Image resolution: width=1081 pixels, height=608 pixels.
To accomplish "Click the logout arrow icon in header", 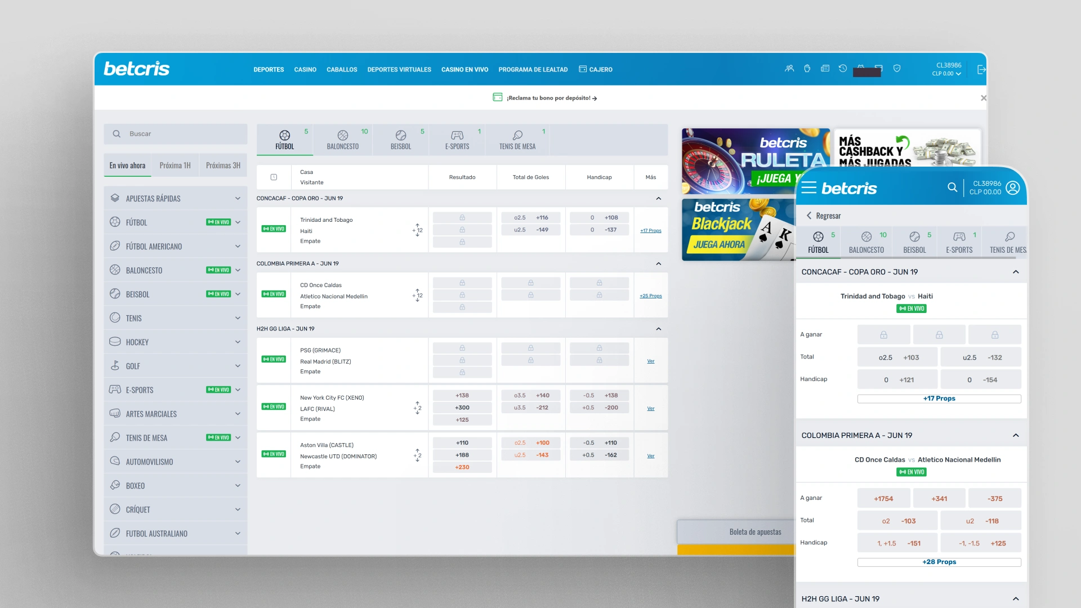I will tap(981, 69).
